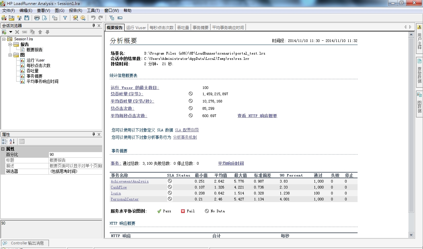Close the 会话浏览器 panel
Screen dimensions: 423x249
point(98,25)
